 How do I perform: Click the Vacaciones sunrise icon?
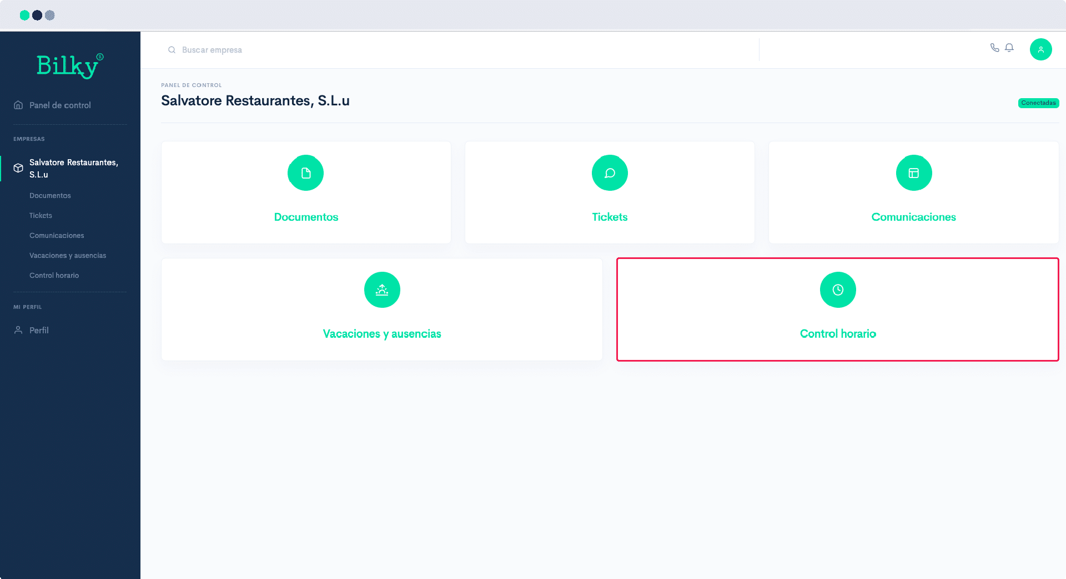click(382, 290)
